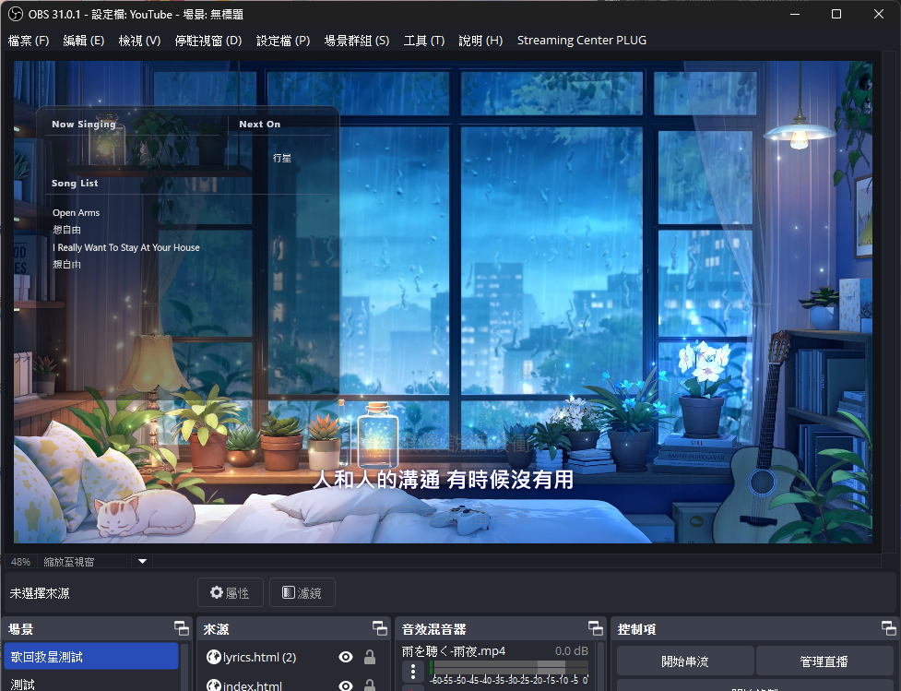Open the 檢視 (V) menu
The image size is (901, 691).
point(139,41)
